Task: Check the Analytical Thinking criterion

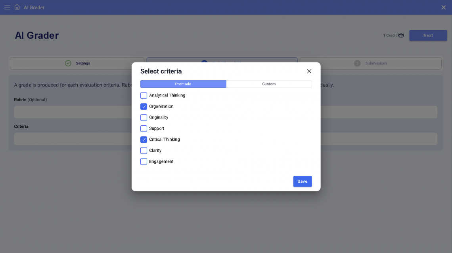Action: [x=144, y=95]
